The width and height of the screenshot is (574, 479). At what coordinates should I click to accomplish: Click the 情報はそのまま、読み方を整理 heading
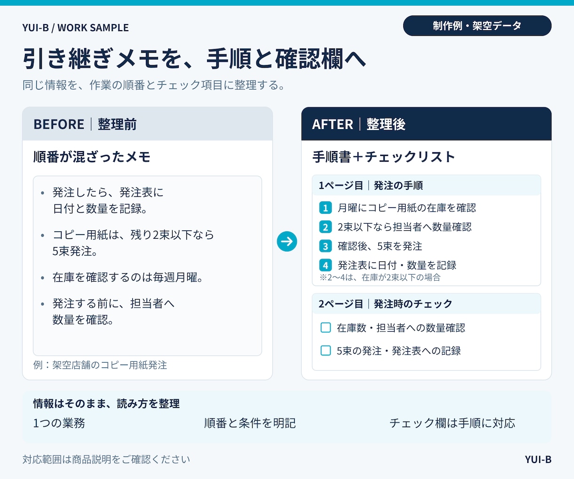click(x=106, y=404)
